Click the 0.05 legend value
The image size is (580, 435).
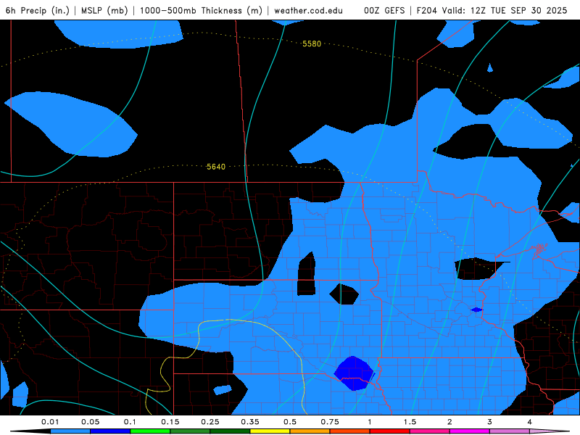point(90,422)
